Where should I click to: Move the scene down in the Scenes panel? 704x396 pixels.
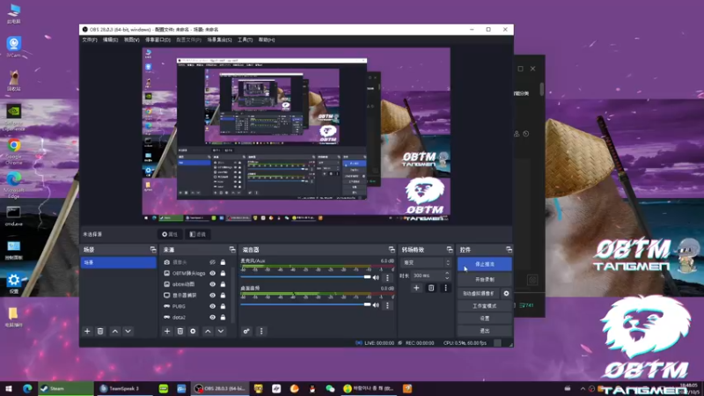pos(128,332)
